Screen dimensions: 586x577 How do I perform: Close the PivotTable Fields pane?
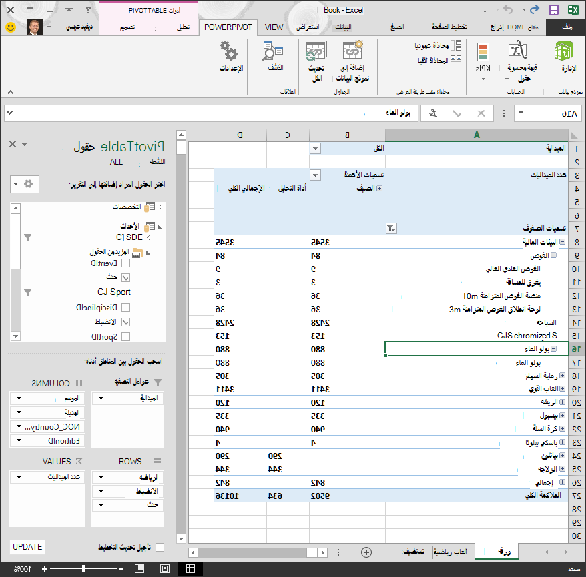tap(13, 144)
